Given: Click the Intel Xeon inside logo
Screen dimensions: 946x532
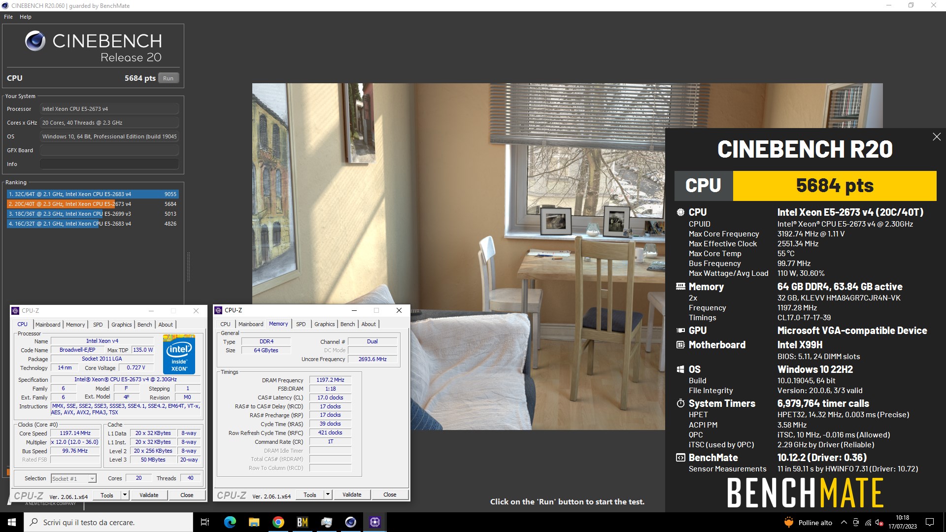Looking at the screenshot, I should tap(179, 355).
